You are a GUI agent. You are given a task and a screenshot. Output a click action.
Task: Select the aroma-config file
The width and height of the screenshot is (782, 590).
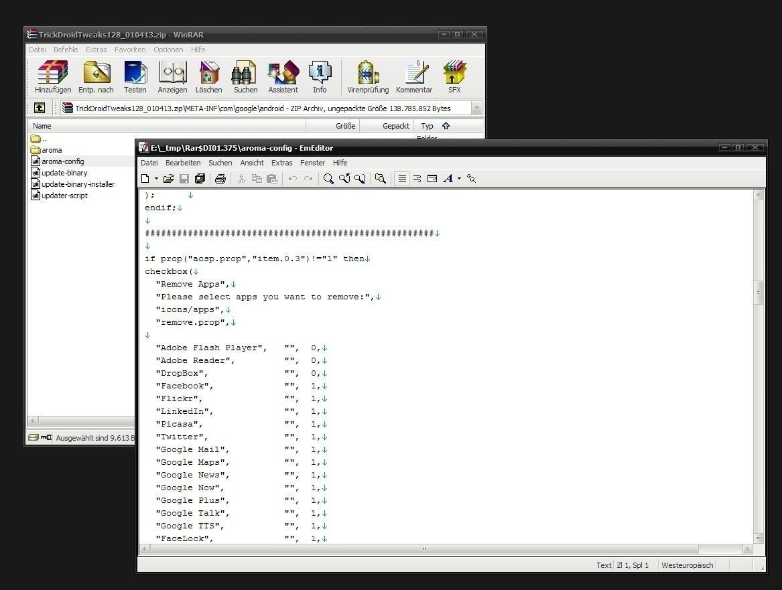pyautogui.click(x=58, y=161)
